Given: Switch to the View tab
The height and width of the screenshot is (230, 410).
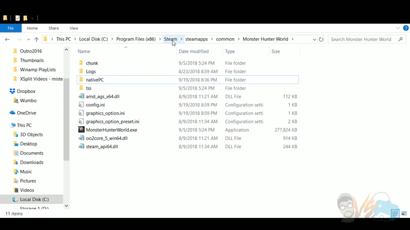Looking at the screenshot, I should (74, 28).
